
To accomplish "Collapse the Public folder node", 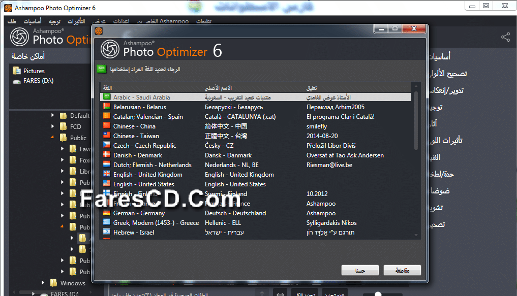I will 52,137.
